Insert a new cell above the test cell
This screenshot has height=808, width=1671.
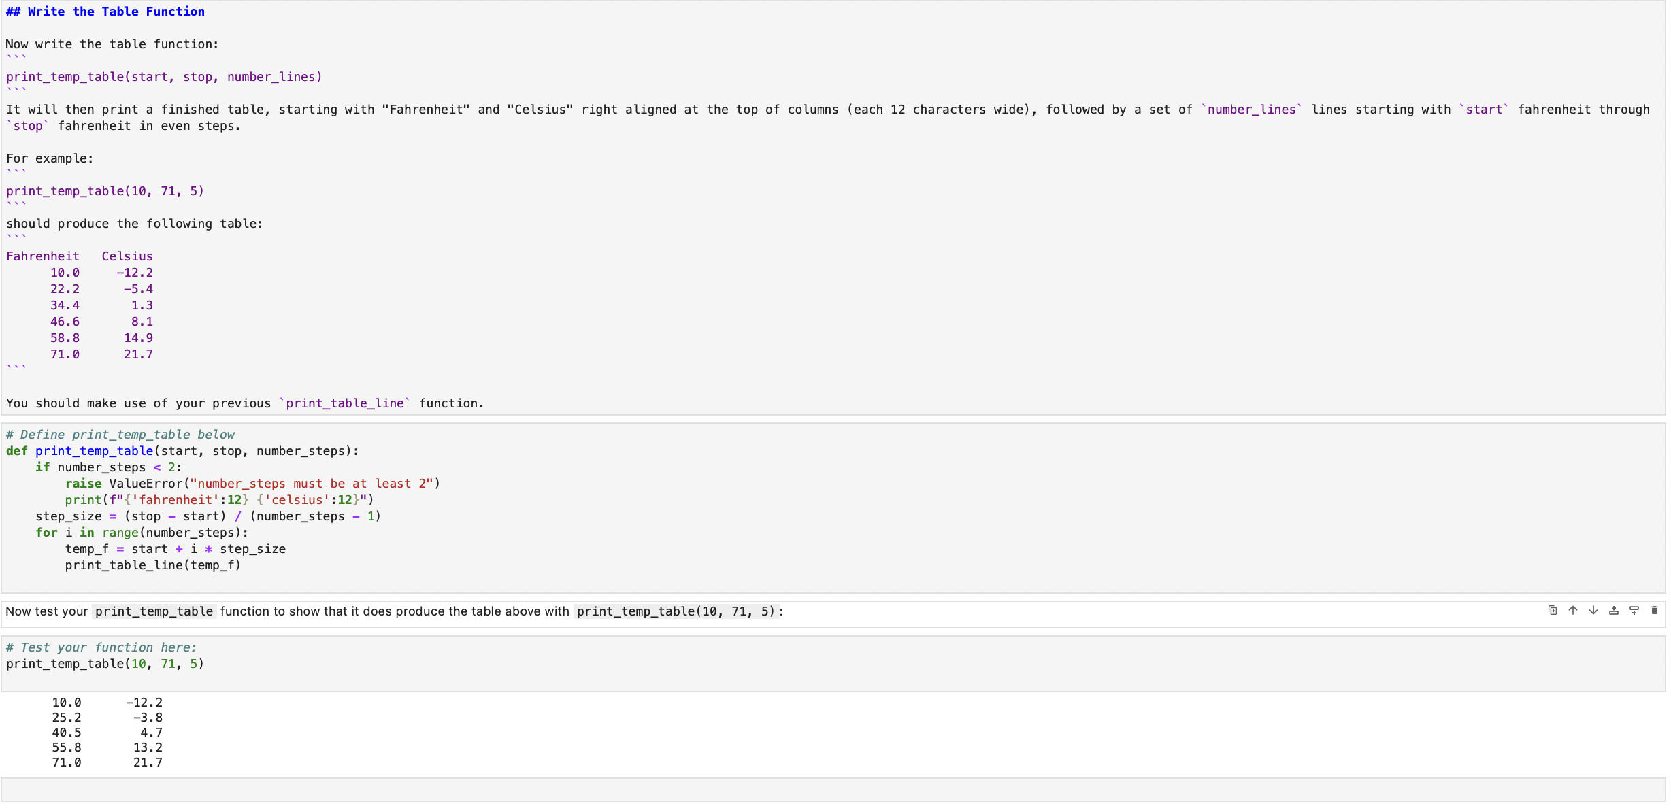click(1613, 611)
